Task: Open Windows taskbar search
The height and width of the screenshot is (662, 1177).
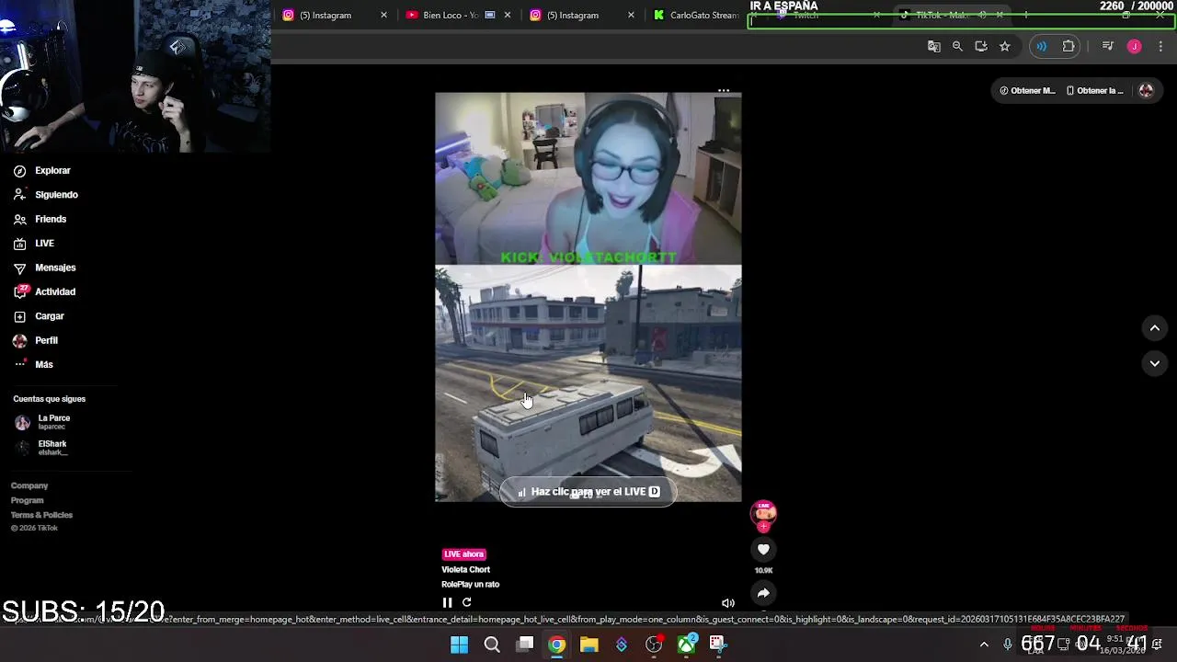Action: (x=492, y=645)
